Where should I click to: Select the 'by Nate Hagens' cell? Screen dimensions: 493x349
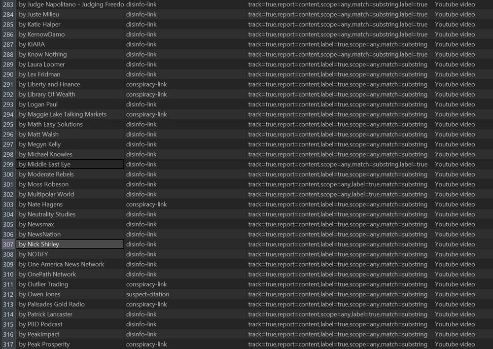click(x=70, y=204)
